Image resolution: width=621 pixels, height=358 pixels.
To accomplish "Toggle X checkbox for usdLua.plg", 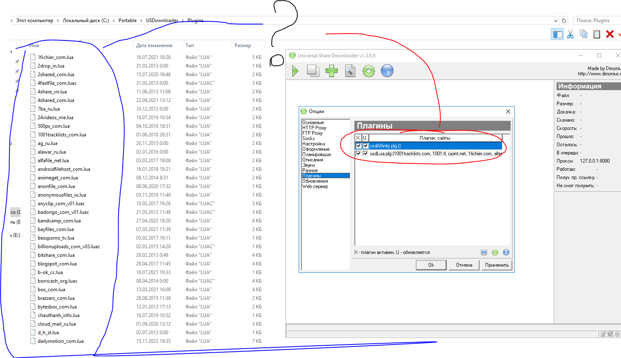I will point(358,154).
